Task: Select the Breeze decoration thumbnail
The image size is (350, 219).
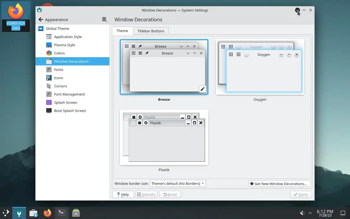Action: (164, 67)
